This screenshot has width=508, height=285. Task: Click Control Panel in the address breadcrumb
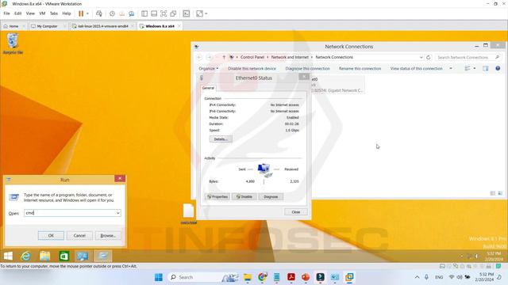coord(252,57)
